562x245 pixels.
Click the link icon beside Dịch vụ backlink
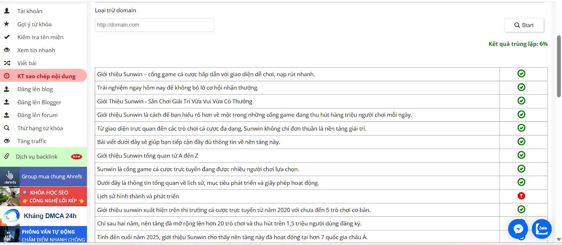[7, 156]
